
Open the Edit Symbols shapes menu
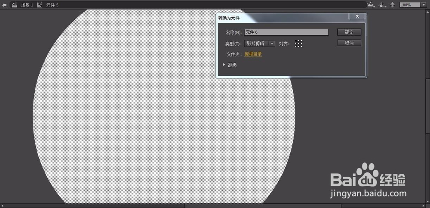click(382, 5)
